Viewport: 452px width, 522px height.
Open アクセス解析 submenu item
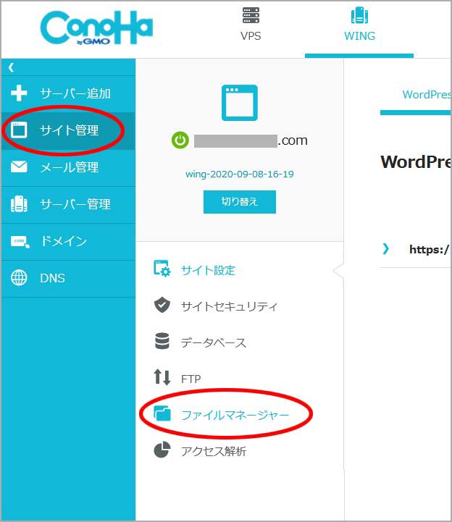click(x=214, y=452)
